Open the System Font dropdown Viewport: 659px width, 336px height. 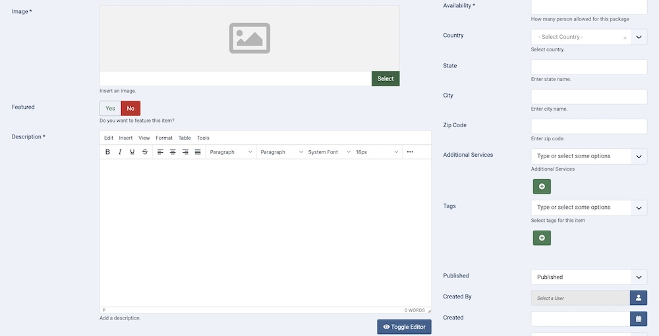(x=329, y=152)
